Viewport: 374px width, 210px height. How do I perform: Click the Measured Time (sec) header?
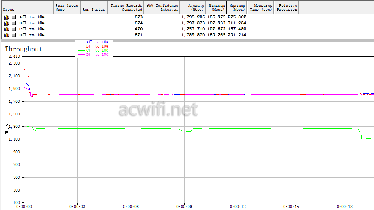coord(260,7)
